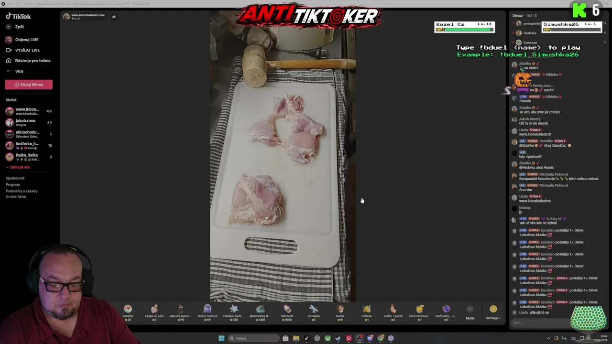Click username Jakub Veselý in chat

tap(530, 119)
